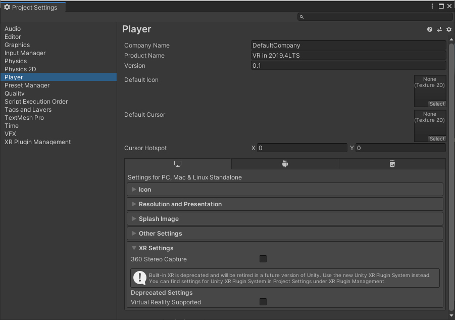Select the Graphics settings category

tap(17, 45)
